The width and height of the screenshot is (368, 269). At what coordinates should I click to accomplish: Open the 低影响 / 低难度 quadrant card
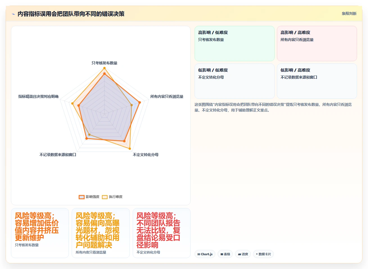pyautogui.click(x=234, y=81)
